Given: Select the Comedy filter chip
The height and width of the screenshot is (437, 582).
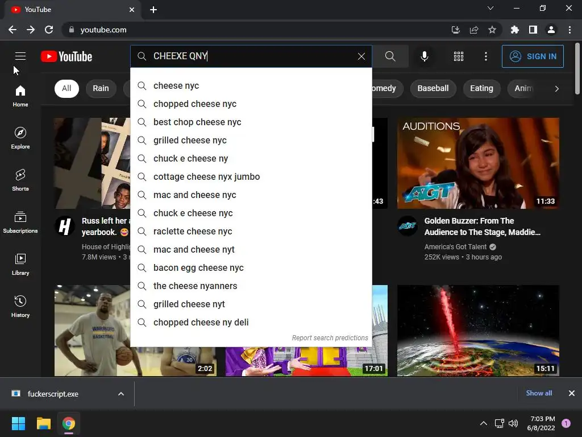Looking at the screenshot, I should [x=387, y=88].
